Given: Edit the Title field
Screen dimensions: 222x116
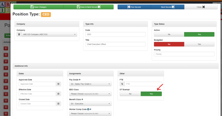Looking at the screenshot, I should [115, 44].
